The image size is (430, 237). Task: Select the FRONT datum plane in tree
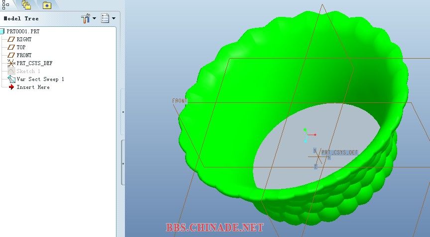point(24,55)
